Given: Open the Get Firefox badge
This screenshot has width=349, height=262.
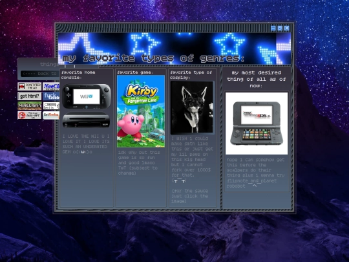Looking at the screenshot, I should tap(51, 115).
